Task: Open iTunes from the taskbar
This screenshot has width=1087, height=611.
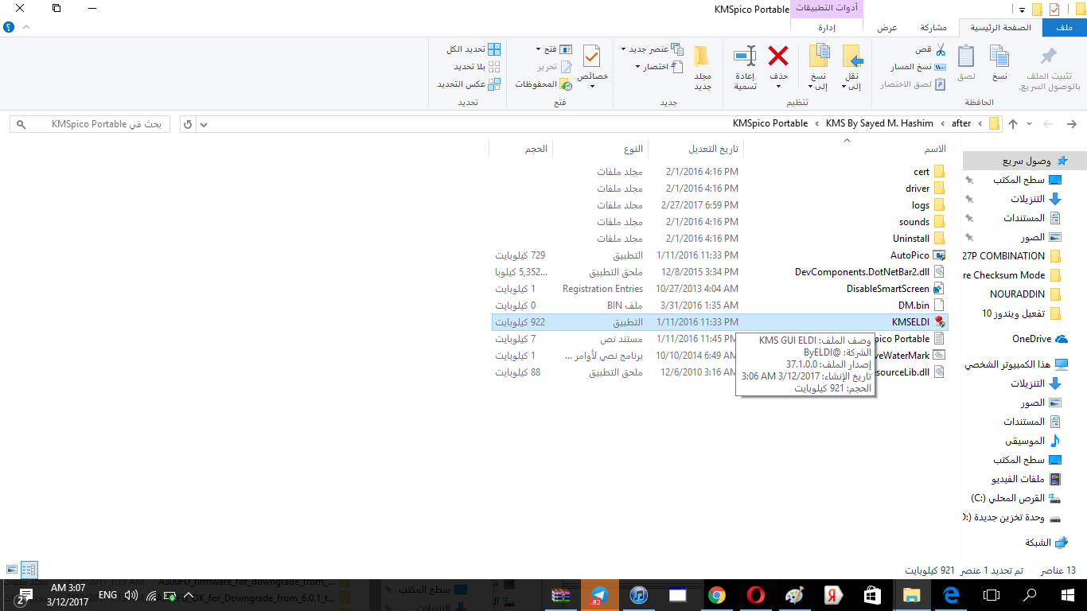Action: (x=638, y=595)
